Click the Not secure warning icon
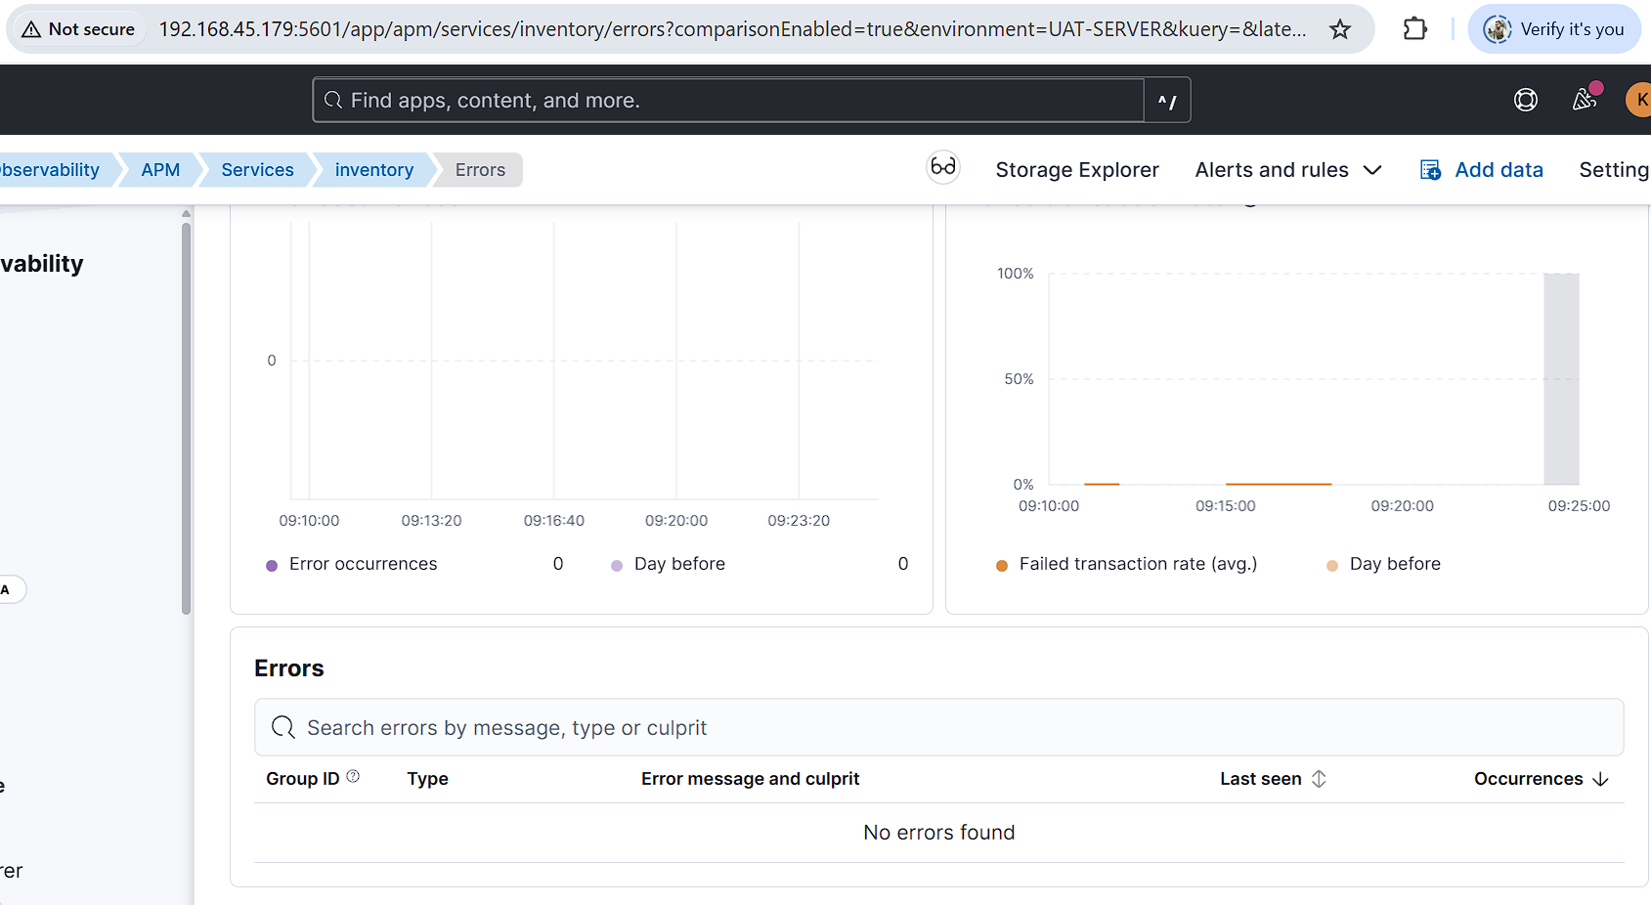This screenshot has height=905, width=1651. [x=31, y=29]
